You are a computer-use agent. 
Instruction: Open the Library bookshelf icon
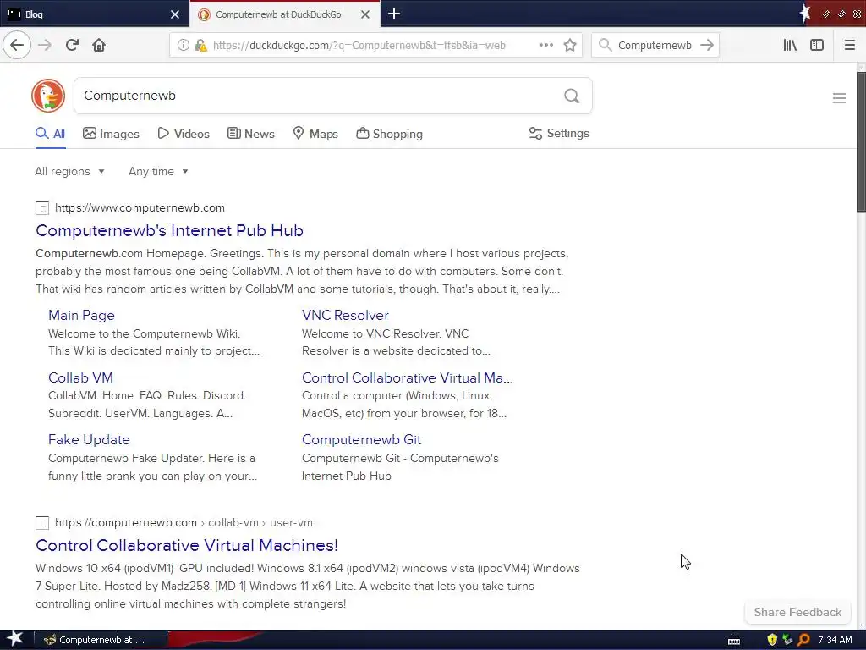point(790,45)
